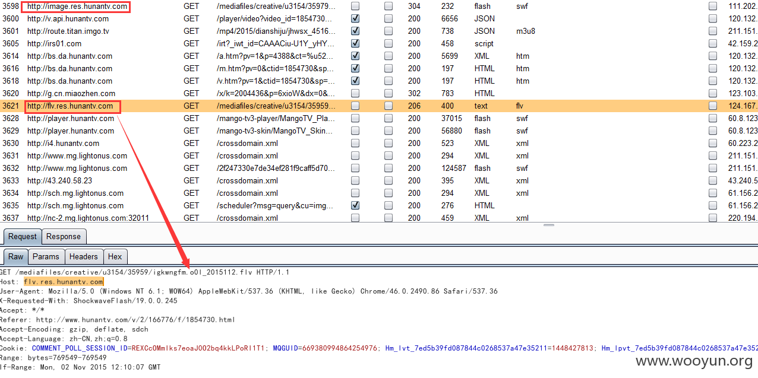Click the Accept-Language zh-CN header line

64,339
